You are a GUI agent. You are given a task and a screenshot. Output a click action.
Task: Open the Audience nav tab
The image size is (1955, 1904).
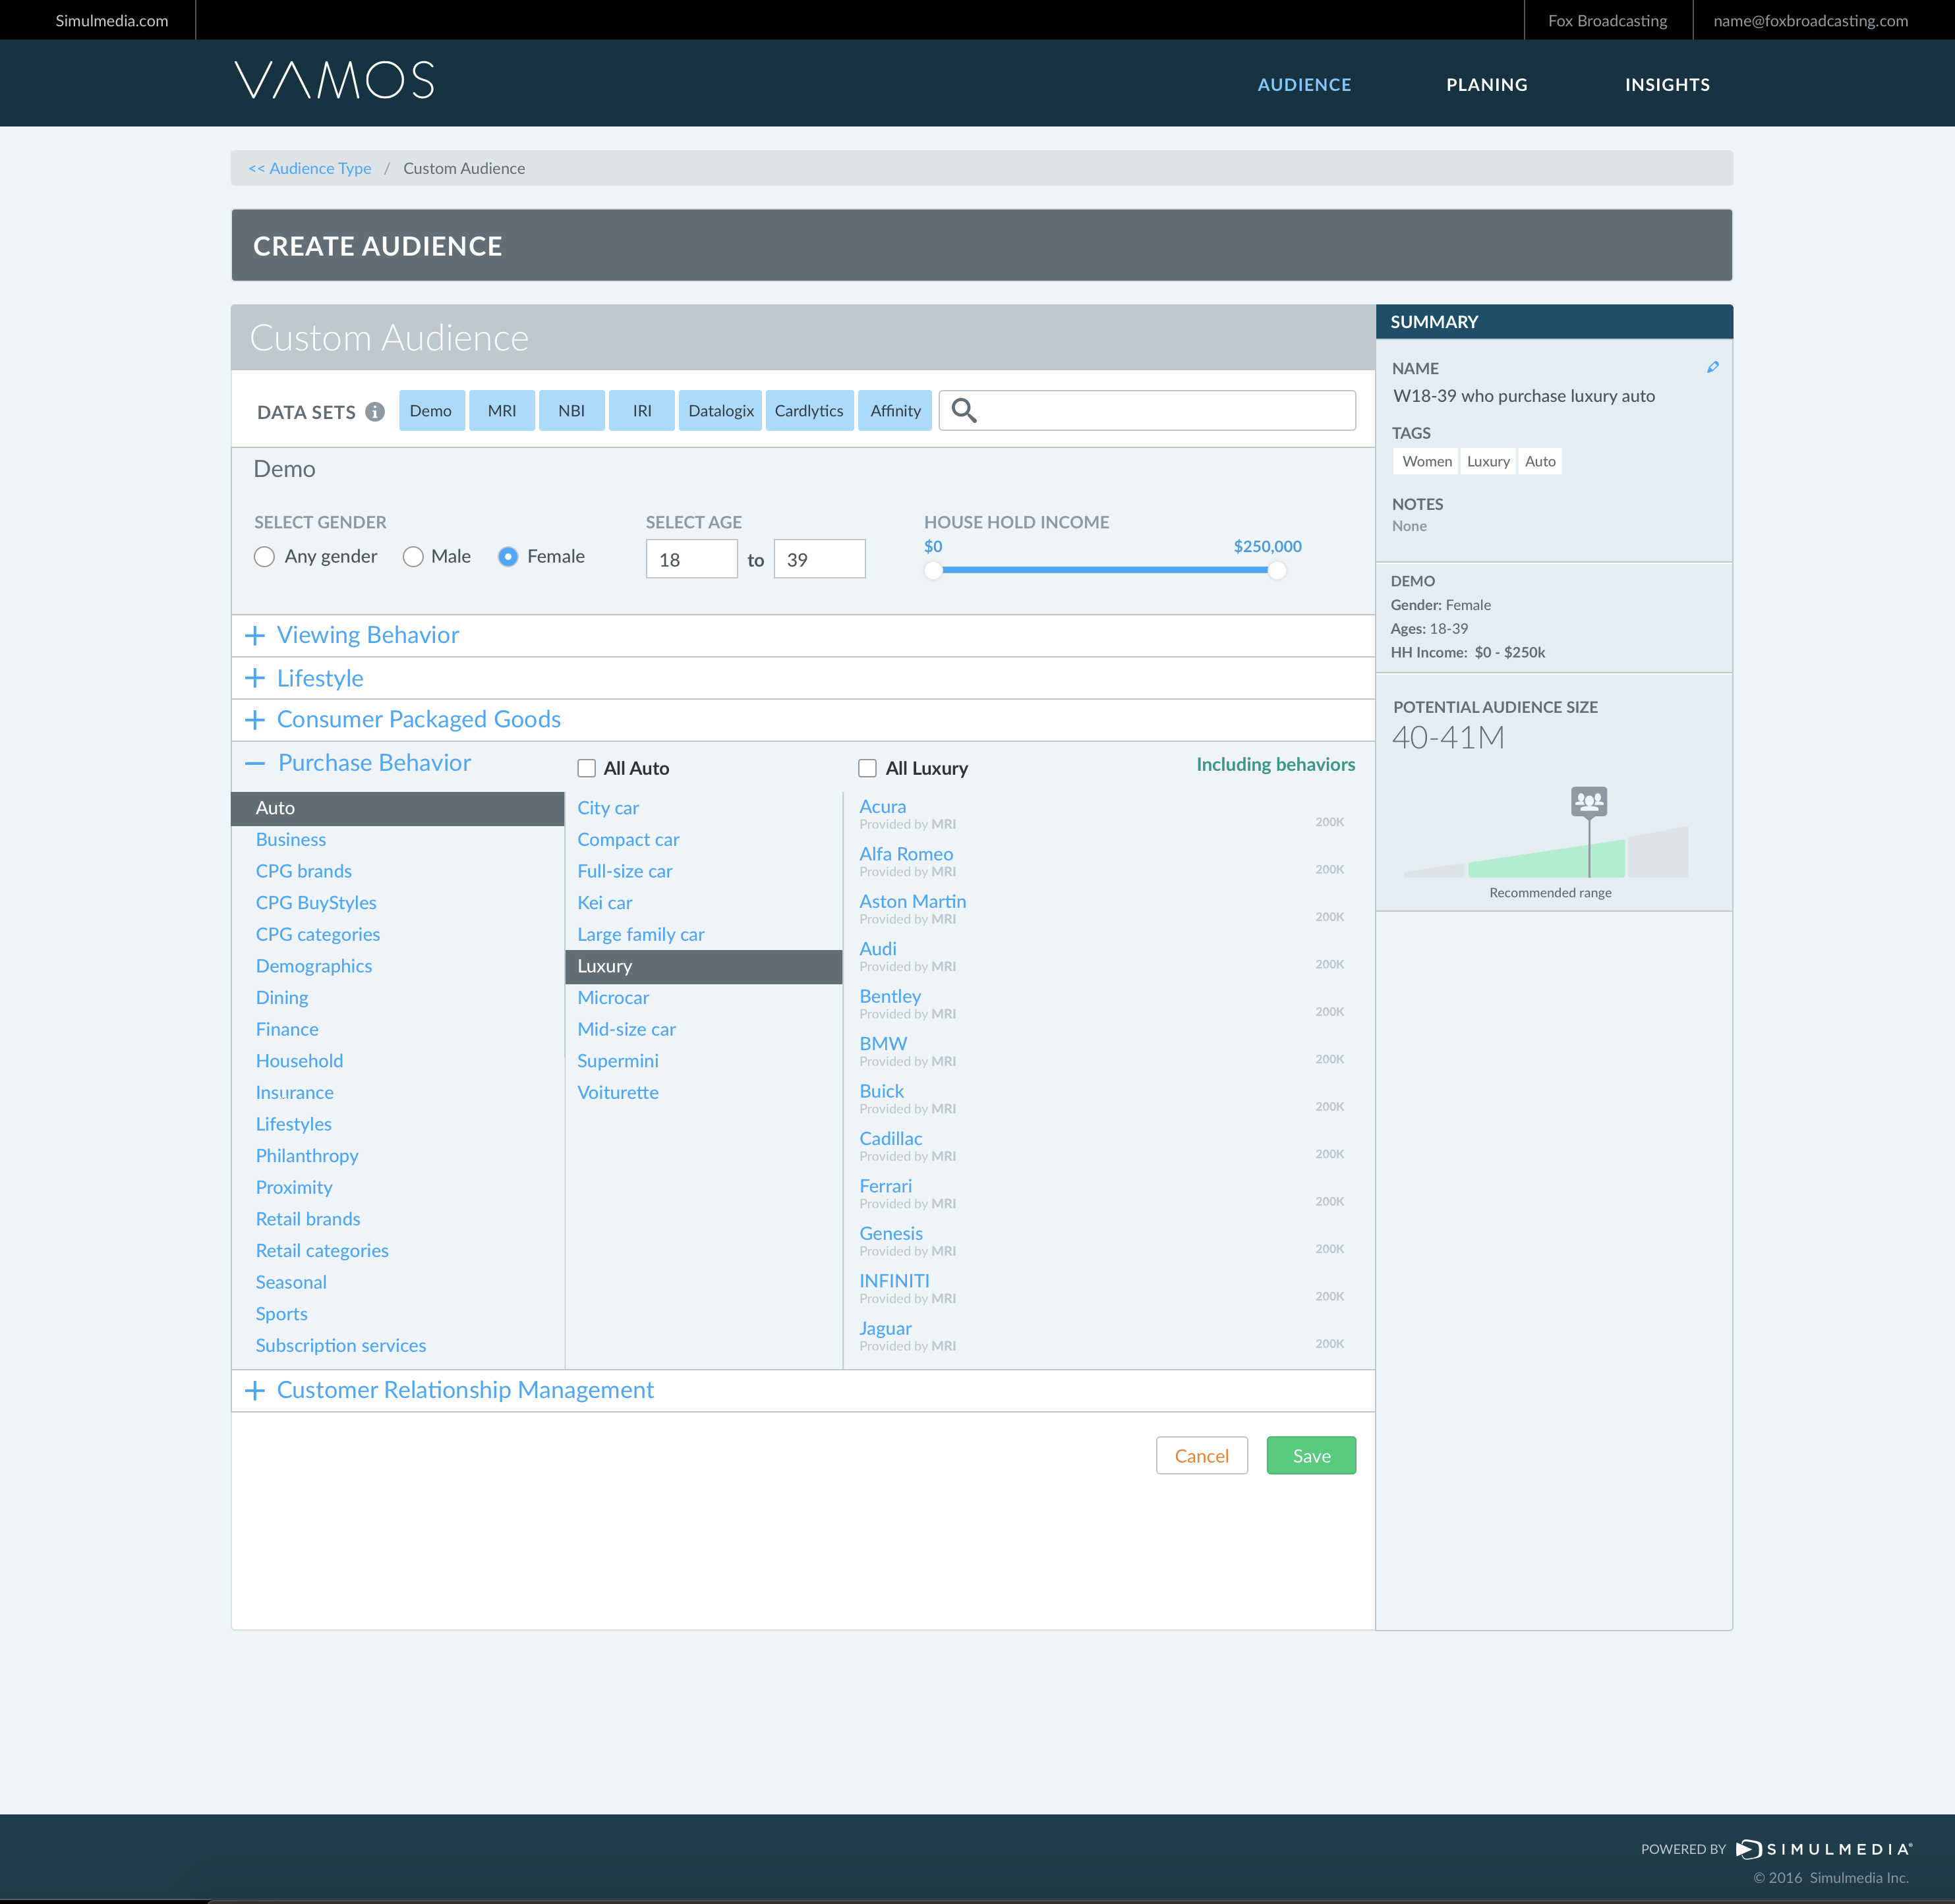1304,85
